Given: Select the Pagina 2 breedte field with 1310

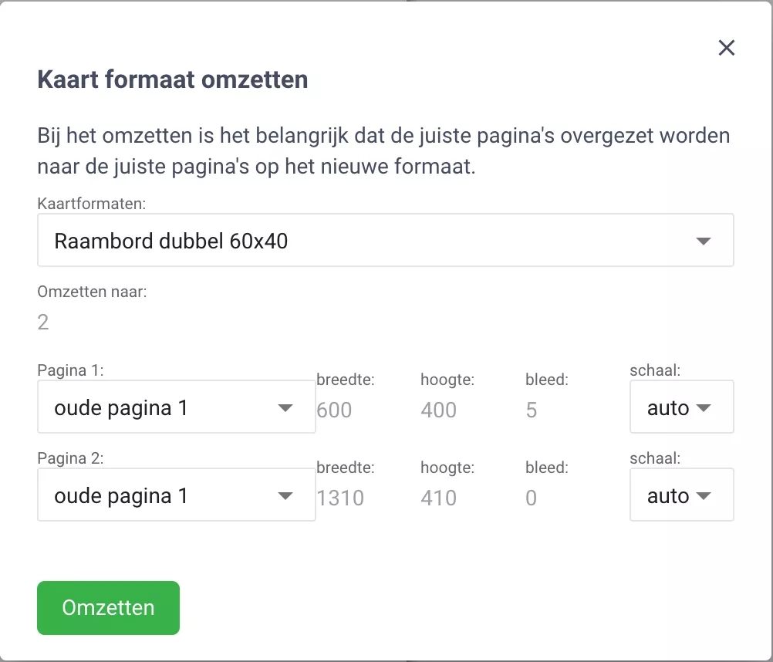Looking at the screenshot, I should 340,498.
